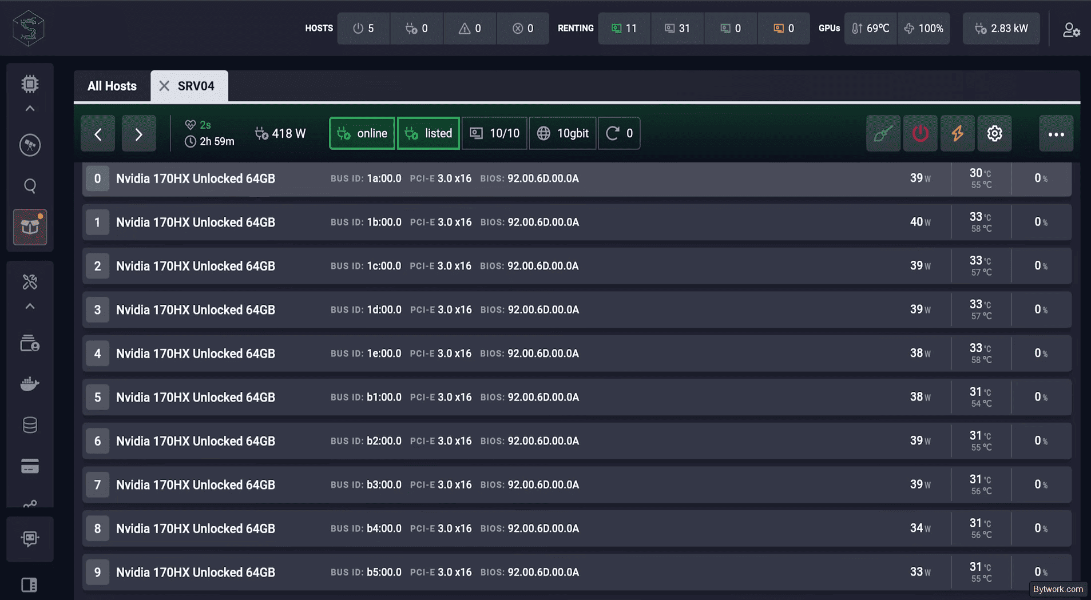Click the 10/10 GPU count indicator
Image resolution: width=1091 pixels, height=600 pixels.
click(494, 133)
